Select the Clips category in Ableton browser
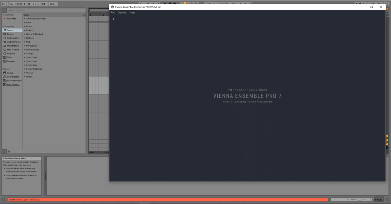Screen dimensions: 391x204 pos(13,57)
